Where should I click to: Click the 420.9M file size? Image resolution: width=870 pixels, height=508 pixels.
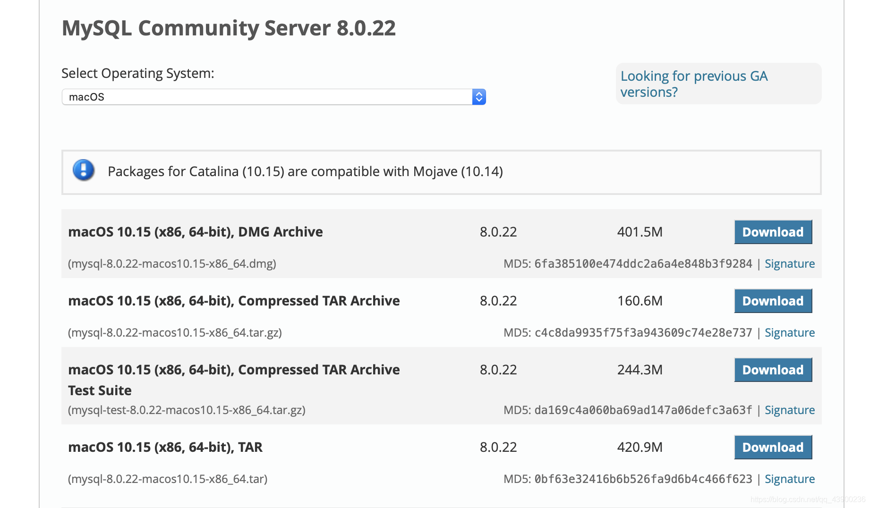(640, 447)
